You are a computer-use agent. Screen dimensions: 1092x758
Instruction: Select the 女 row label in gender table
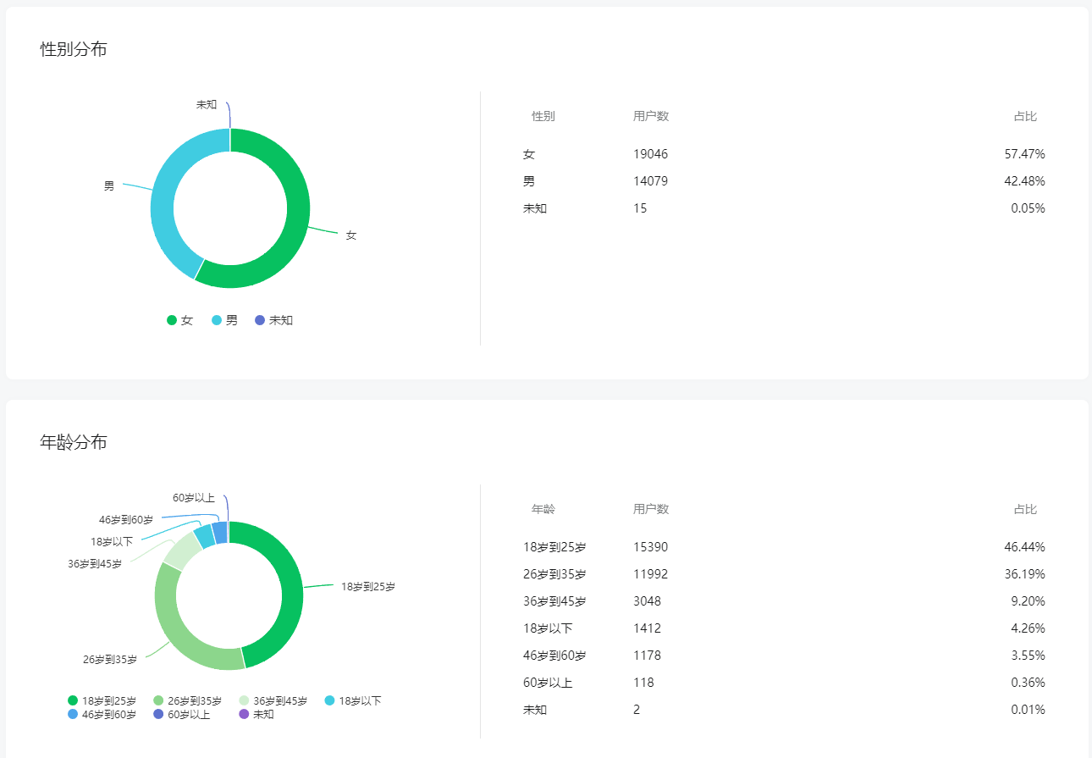(529, 154)
